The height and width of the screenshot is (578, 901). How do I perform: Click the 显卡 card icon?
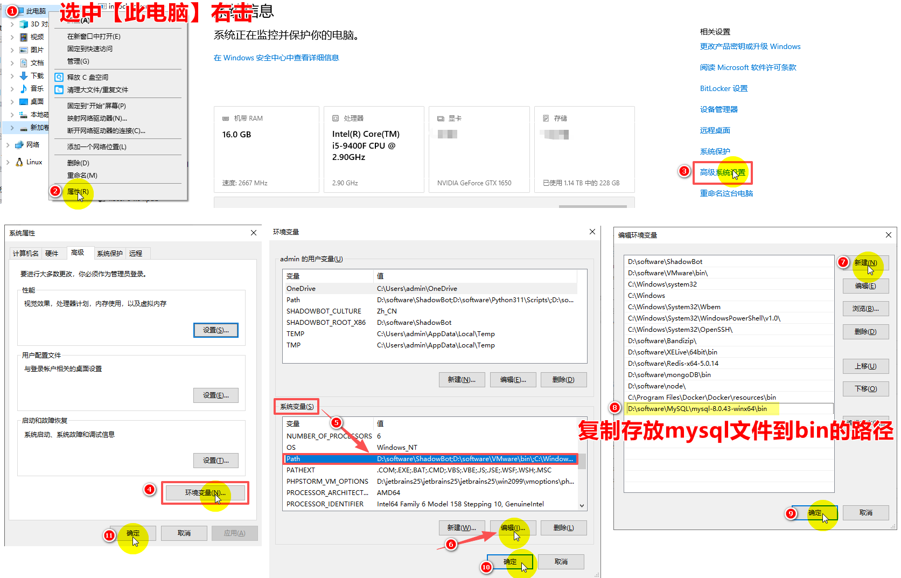coord(441,119)
